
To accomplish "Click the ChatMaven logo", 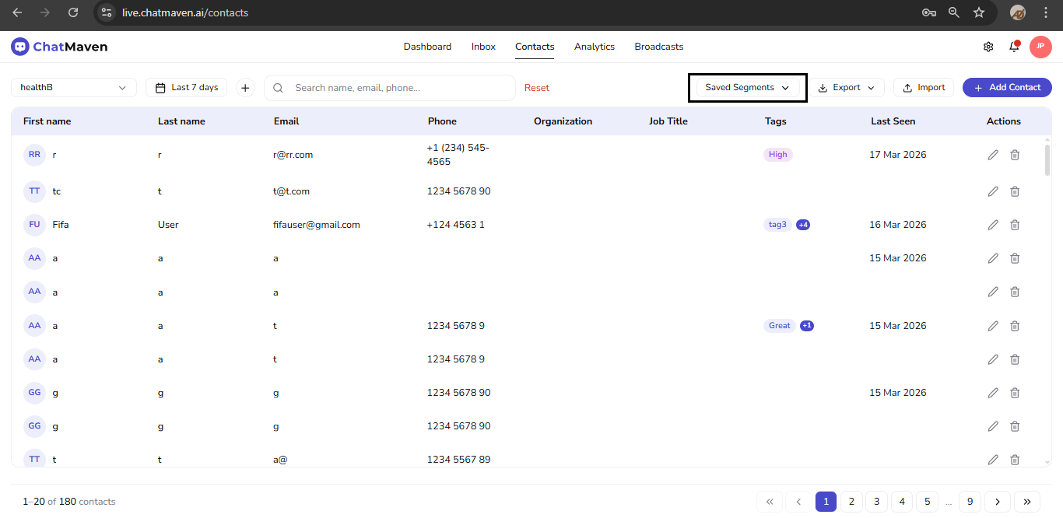I will pyautogui.click(x=58, y=46).
